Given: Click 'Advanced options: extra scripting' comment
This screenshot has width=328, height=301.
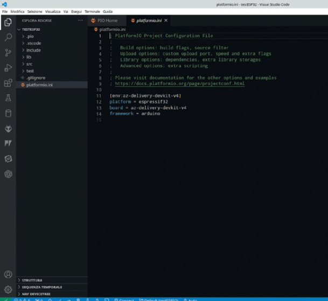Looking at the screenshot, I should click(x=164, y=66).
